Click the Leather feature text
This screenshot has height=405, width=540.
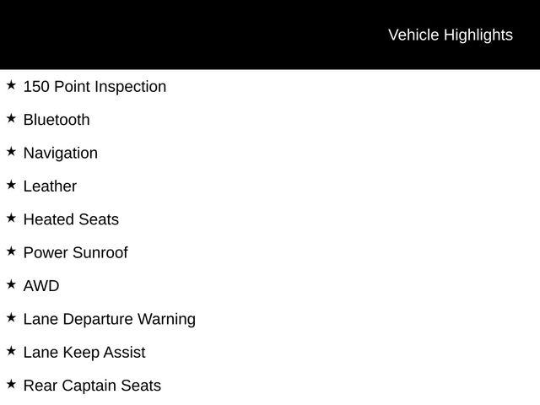click(x=50, y=186)
